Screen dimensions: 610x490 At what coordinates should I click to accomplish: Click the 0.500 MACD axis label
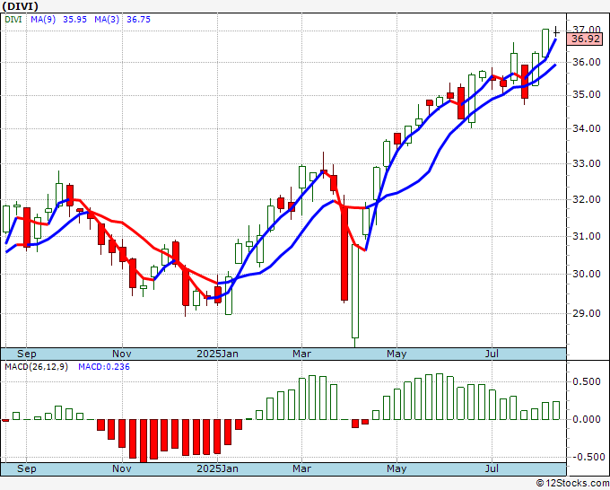pos(587,381)
